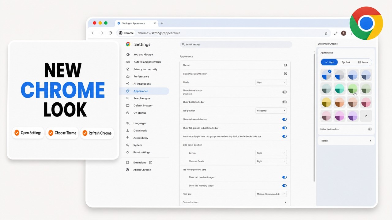392x220 pixels.
Task: Select the Settings - Appearance browser tab
Action: coord(137,23)
